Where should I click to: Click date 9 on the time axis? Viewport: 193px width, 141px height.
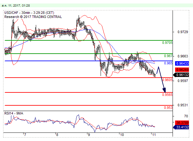(x=89, y=135)
